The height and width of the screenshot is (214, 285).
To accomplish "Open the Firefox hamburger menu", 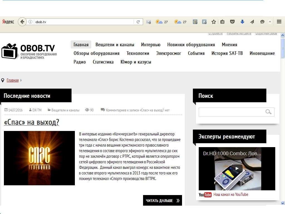I will pos(279,22).
